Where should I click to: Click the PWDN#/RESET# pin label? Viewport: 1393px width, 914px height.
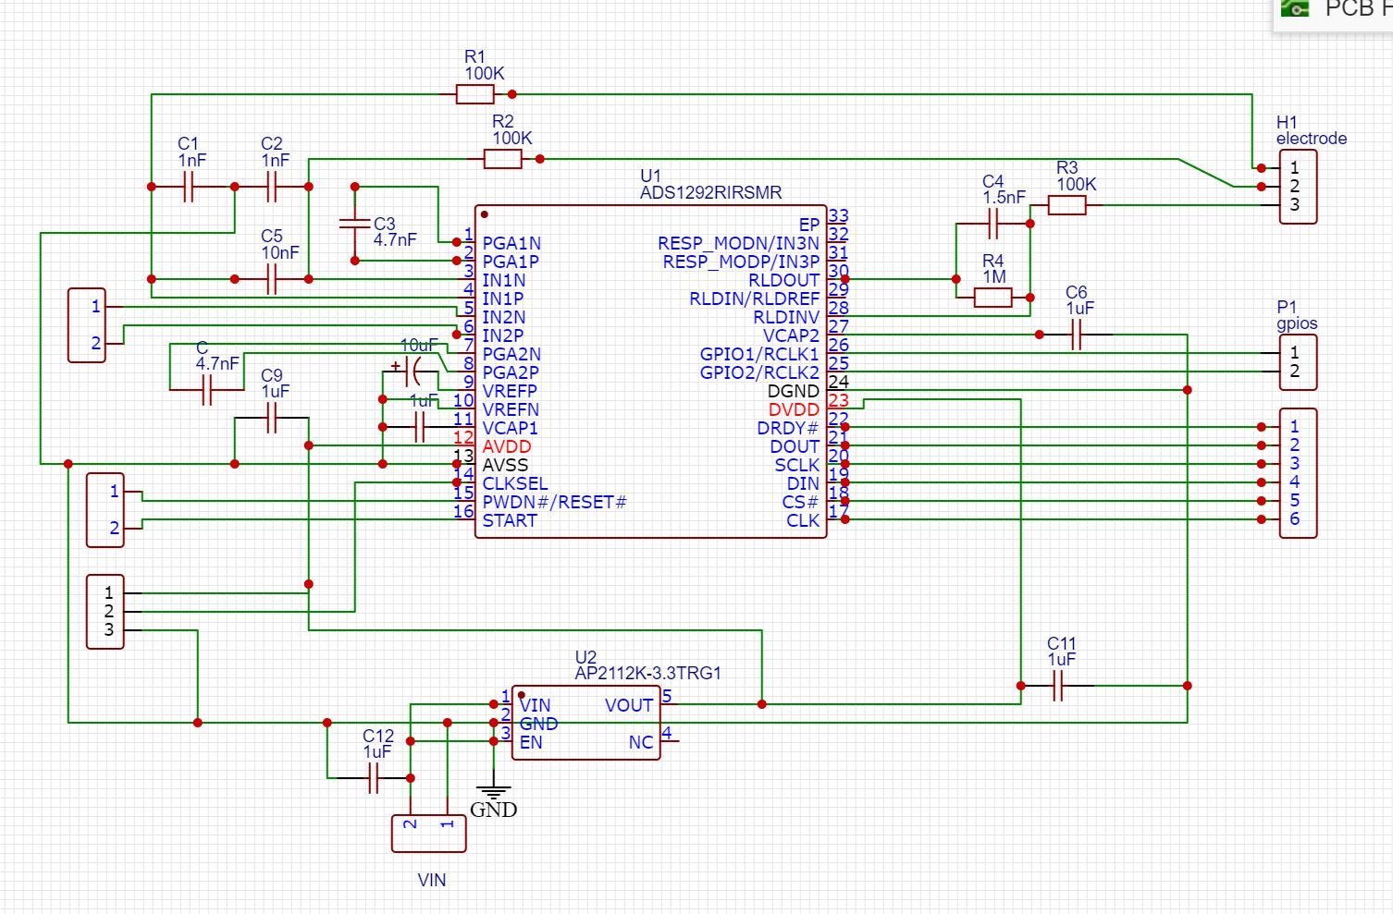(x=554, y=502)
